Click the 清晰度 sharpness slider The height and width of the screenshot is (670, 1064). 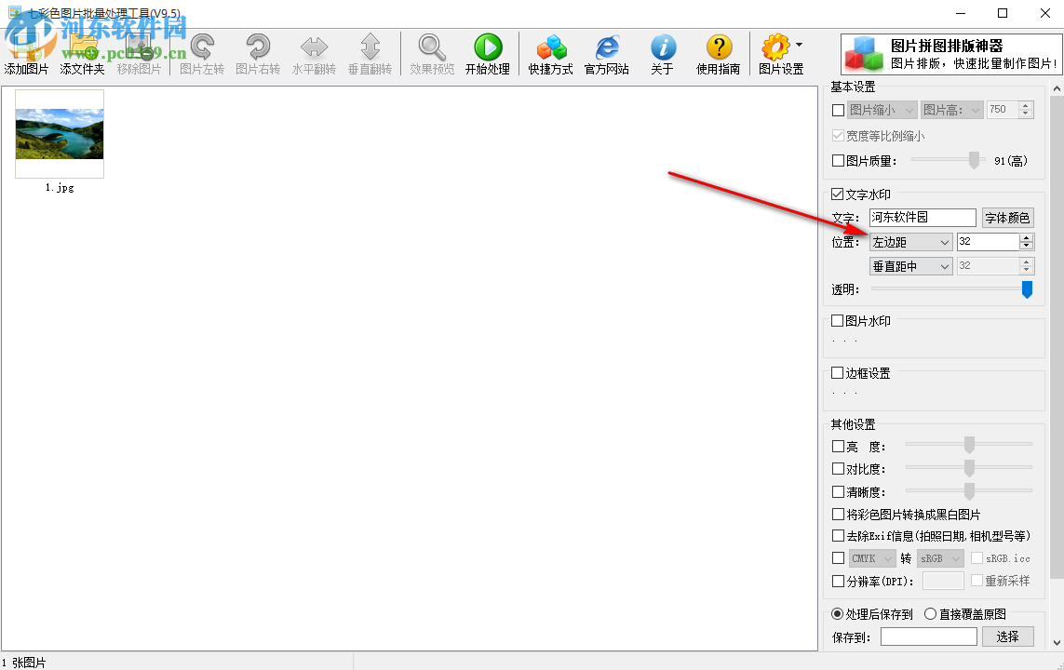(969, 491)
